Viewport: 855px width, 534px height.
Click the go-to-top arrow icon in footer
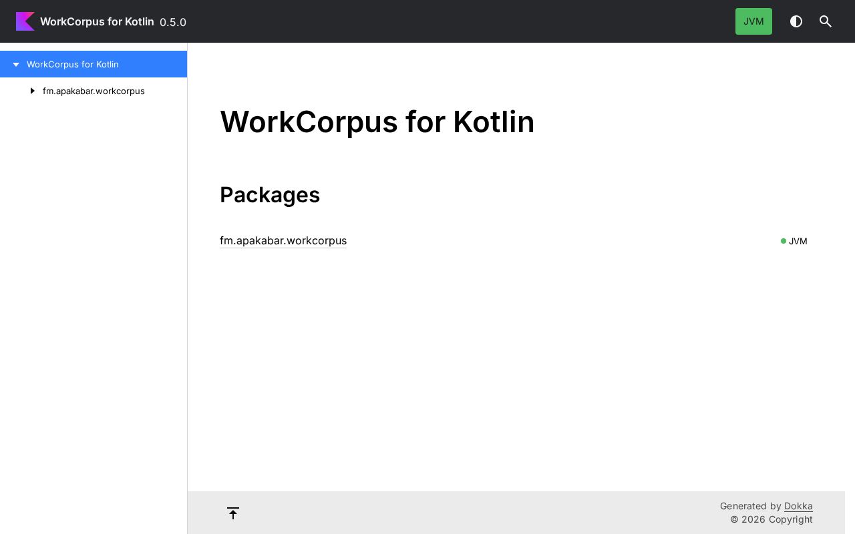point(233,513)
